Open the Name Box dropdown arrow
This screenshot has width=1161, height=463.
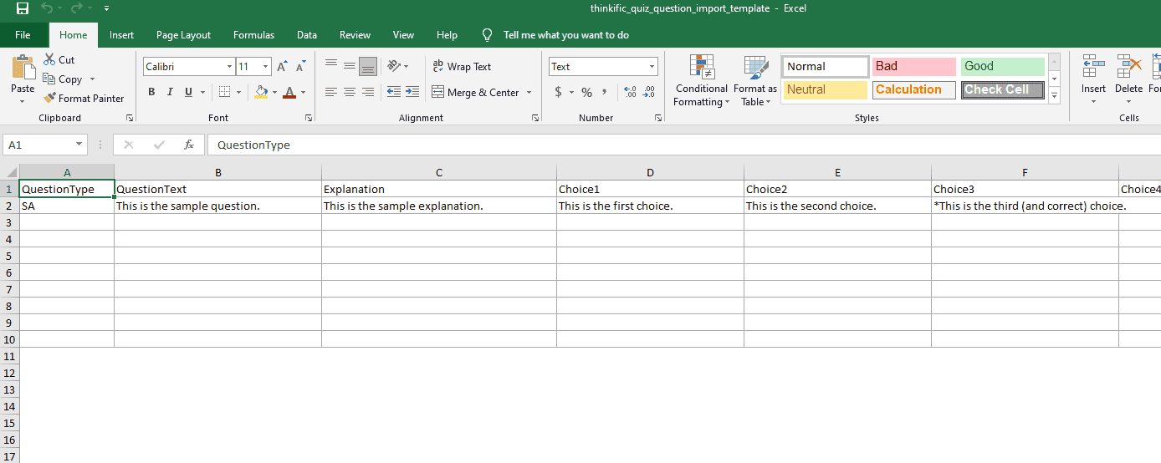(x=79, y=145)
